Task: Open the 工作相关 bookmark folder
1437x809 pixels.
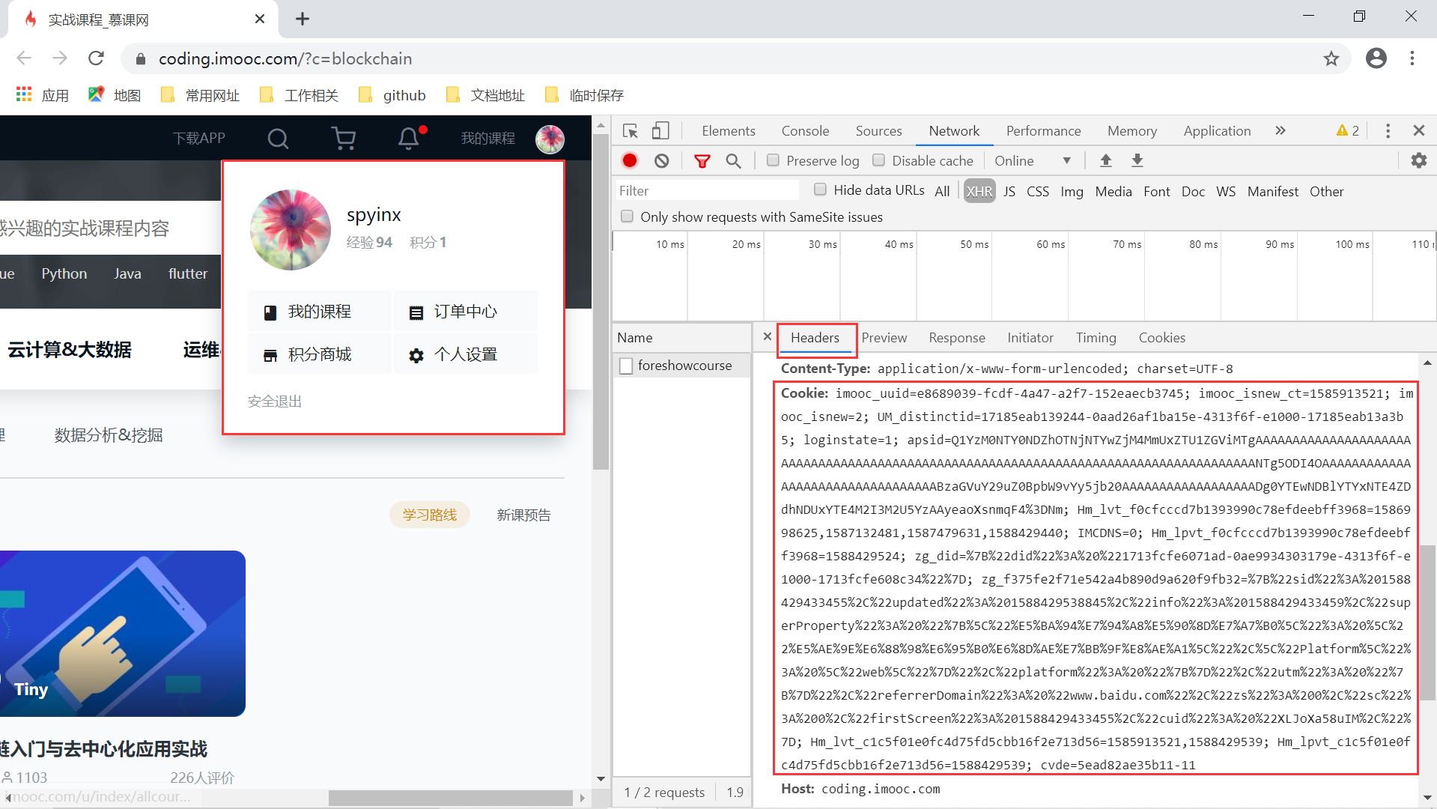Action: pyautogui.click(x=300, y=95)
